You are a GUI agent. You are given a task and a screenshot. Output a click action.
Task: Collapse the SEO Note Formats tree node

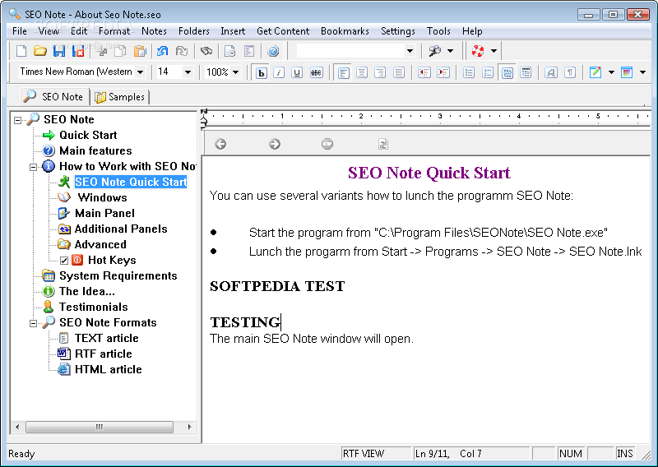33,323
